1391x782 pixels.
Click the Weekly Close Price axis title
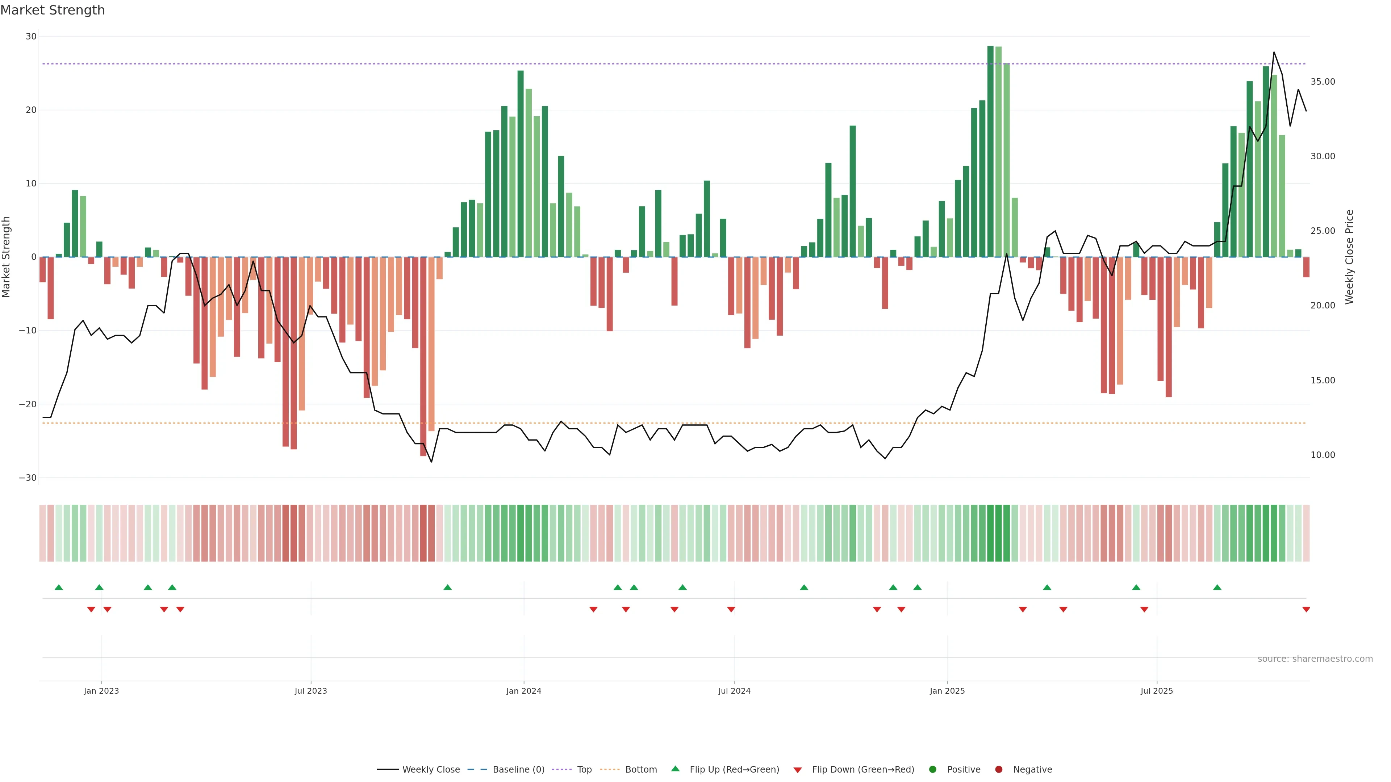point(1349,257)
